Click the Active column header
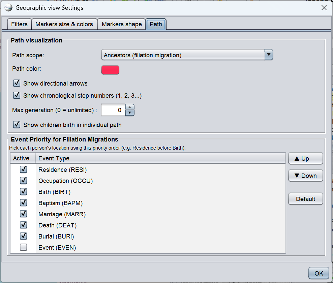This screenshot has width=333, height=283. [23, 158]
